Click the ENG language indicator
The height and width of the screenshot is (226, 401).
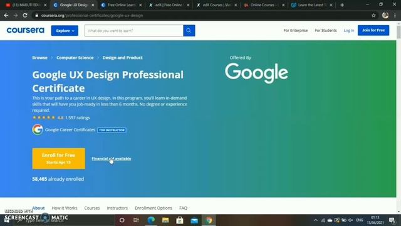[360, 220]
